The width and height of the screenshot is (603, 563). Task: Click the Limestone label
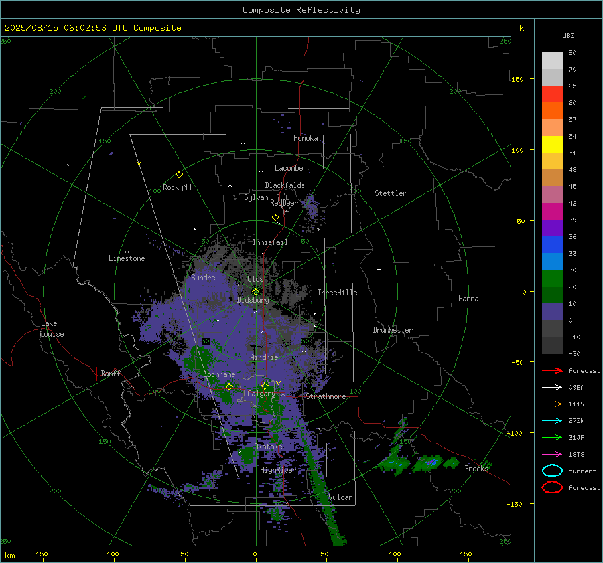coord(127,258)
